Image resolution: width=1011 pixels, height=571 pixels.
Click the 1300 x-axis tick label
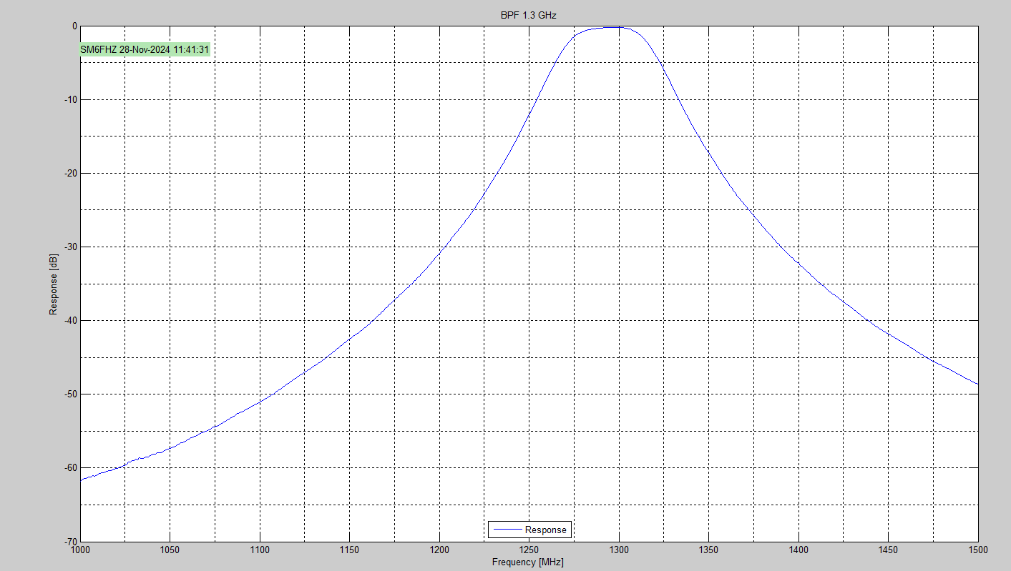(619, 550)
